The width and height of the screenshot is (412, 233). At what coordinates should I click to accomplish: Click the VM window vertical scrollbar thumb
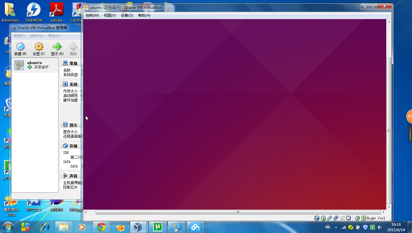pyautogui.click(x=389, y=131)
